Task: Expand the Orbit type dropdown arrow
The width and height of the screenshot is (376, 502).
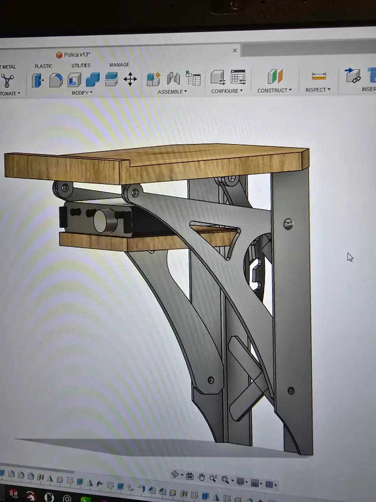Action: coord(182,475)
